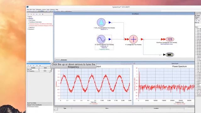Click the SineGen blue output port arrow
The image size is (201, 113).
click(110, 39)
